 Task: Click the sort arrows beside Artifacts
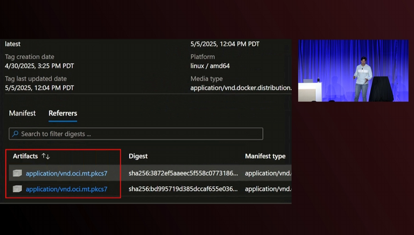click(x=46, y=156)
